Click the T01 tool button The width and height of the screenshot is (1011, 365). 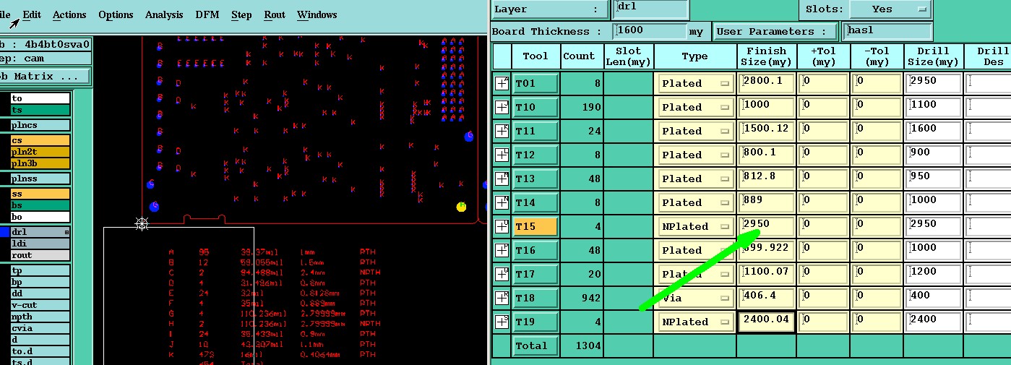535,83
